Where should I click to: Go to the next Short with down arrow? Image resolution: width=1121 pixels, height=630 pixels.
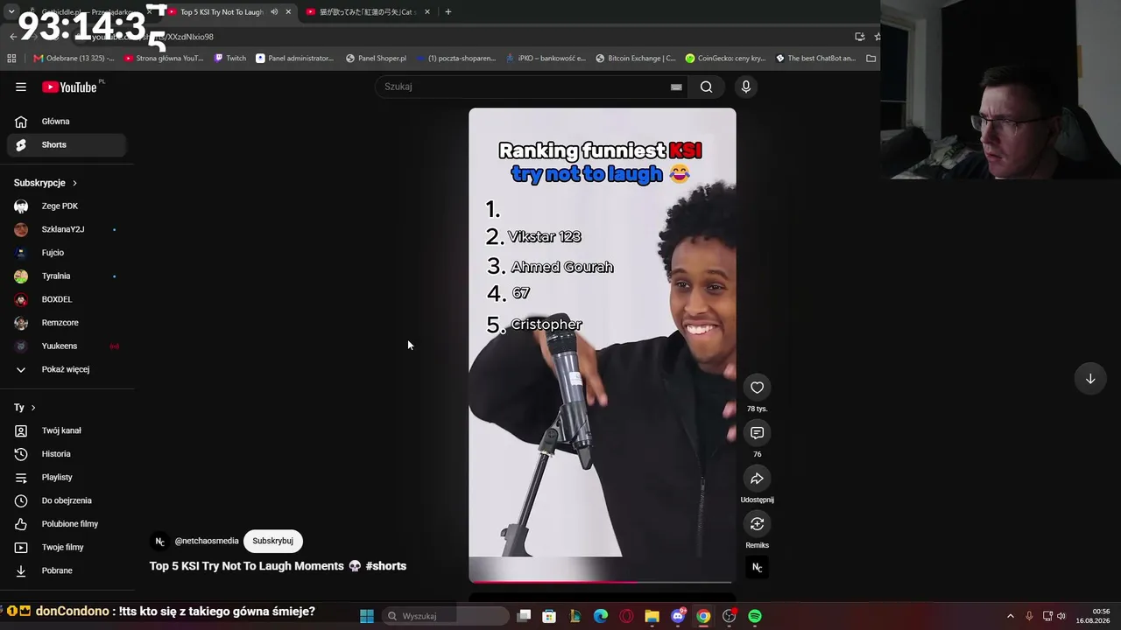[x=1090, y=379]
